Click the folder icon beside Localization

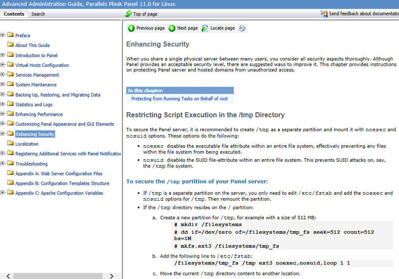tap(10, 144)
